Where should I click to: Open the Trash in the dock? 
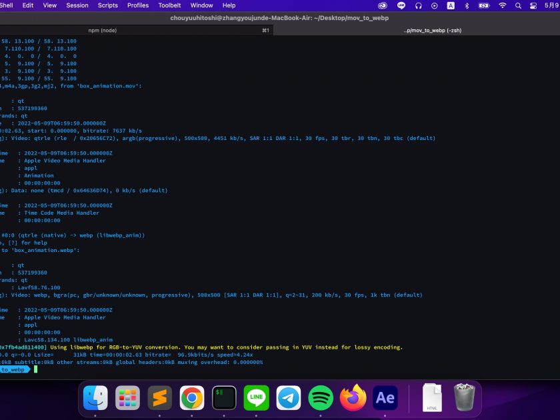(x=464, y=398)
